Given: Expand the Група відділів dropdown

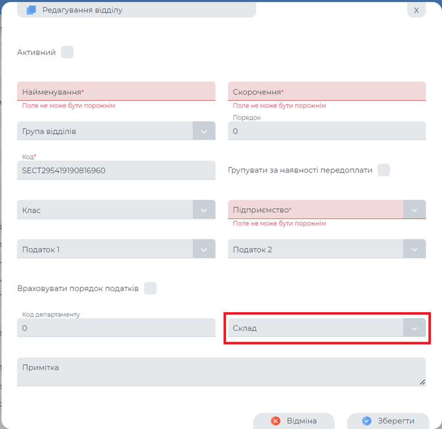Looking at the screenshot, I should click(204, 131).
